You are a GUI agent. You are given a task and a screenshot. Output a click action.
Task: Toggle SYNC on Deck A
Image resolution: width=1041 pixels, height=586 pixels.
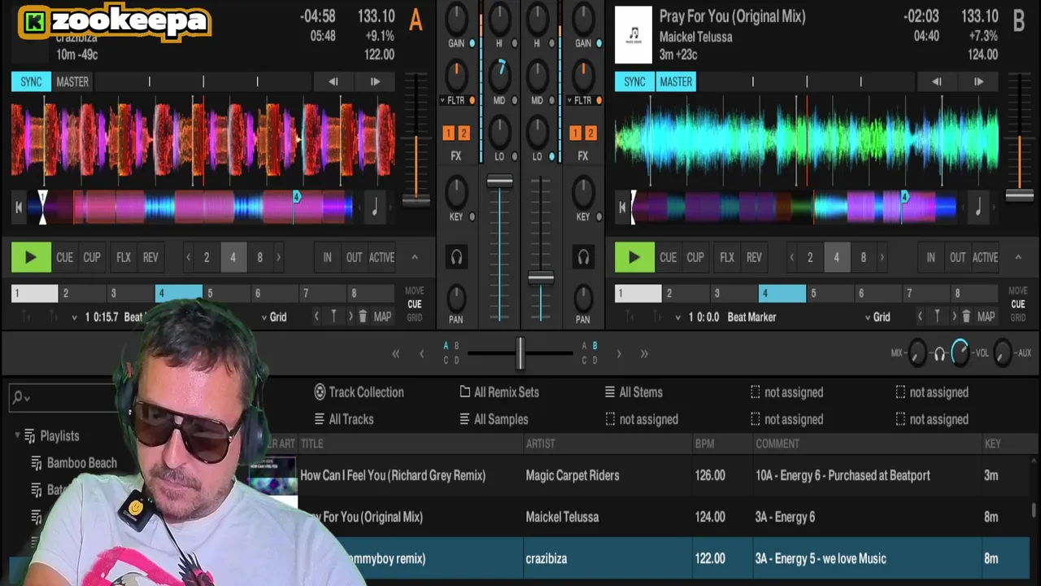31,81
